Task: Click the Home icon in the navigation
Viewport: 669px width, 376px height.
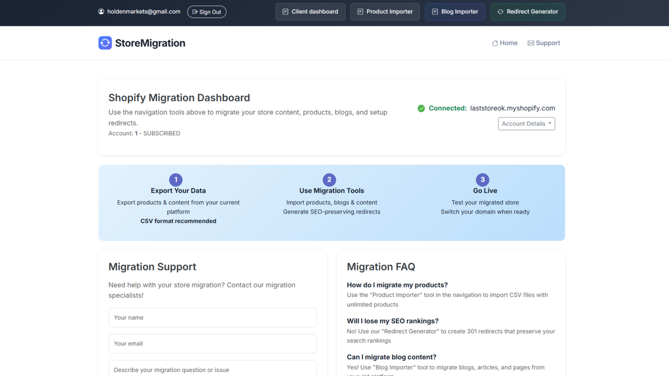Action: point(495,43)
